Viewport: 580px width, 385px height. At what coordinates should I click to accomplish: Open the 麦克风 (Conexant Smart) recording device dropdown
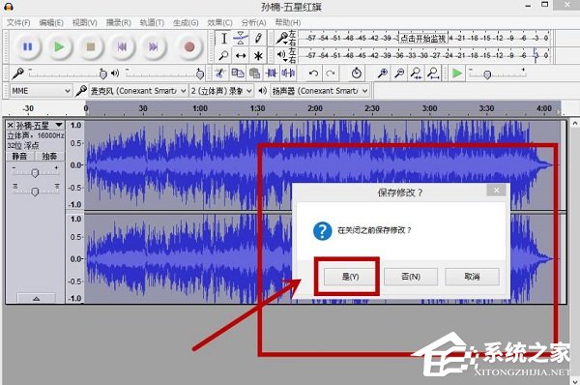tap(137, 91)
